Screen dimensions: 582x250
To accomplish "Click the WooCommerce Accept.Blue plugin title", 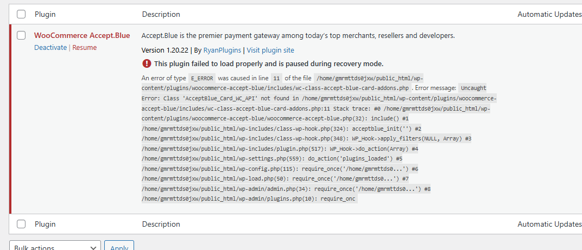I will [x=82, y=36].
